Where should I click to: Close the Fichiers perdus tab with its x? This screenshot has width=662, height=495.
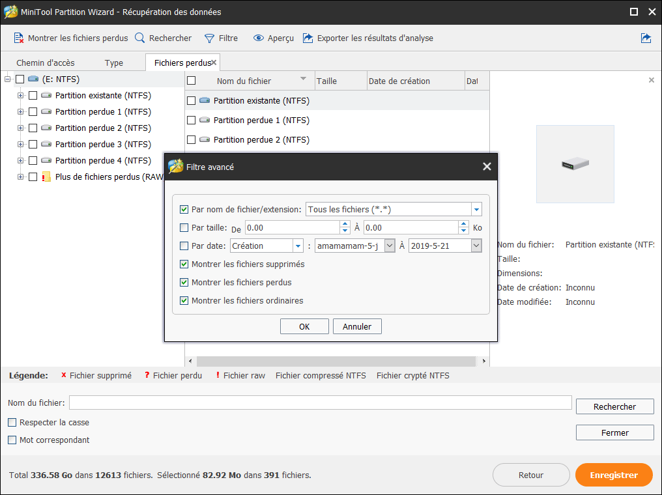pyautogui.click(x=214, y=63)
